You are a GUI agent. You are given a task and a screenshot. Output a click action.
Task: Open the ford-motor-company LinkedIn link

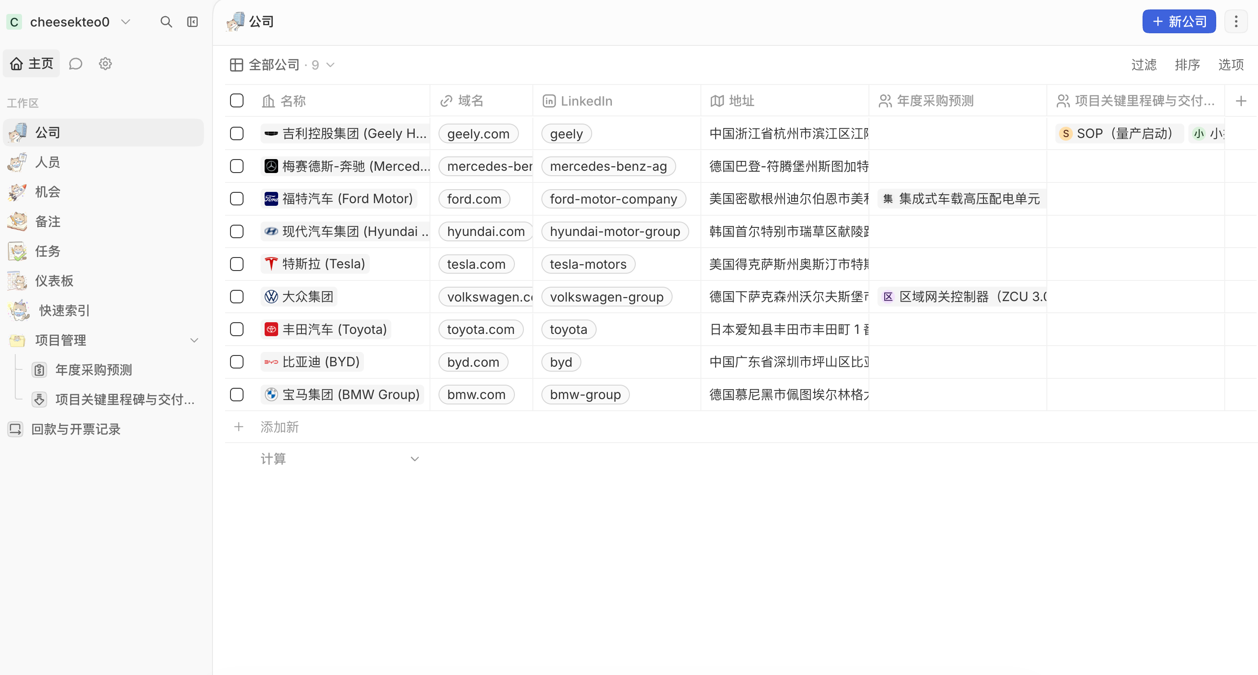point(613,199)
